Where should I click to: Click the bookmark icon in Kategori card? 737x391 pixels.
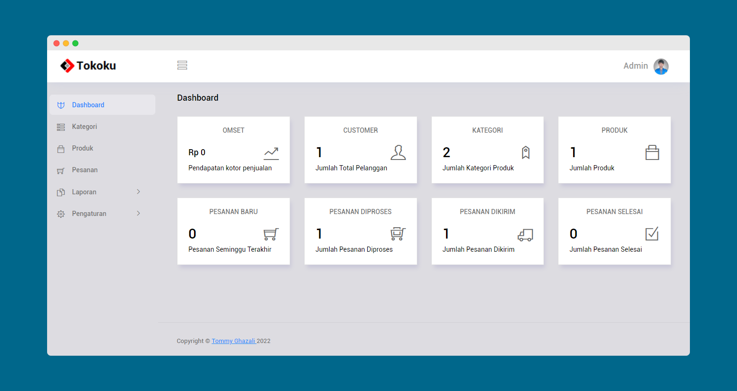tap(526, 152)
